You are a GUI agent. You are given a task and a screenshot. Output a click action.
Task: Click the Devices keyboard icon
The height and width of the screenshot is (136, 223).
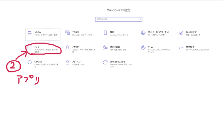pyautogui.click(x=67, y=33)
